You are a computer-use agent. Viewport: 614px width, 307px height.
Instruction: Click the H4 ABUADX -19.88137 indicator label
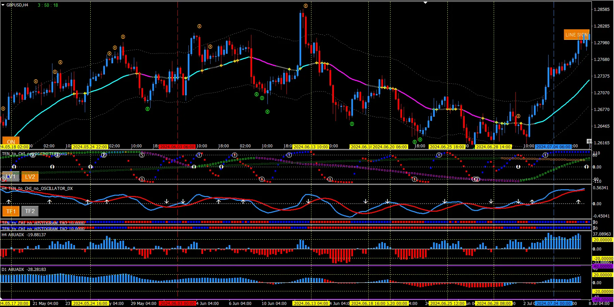24,235
